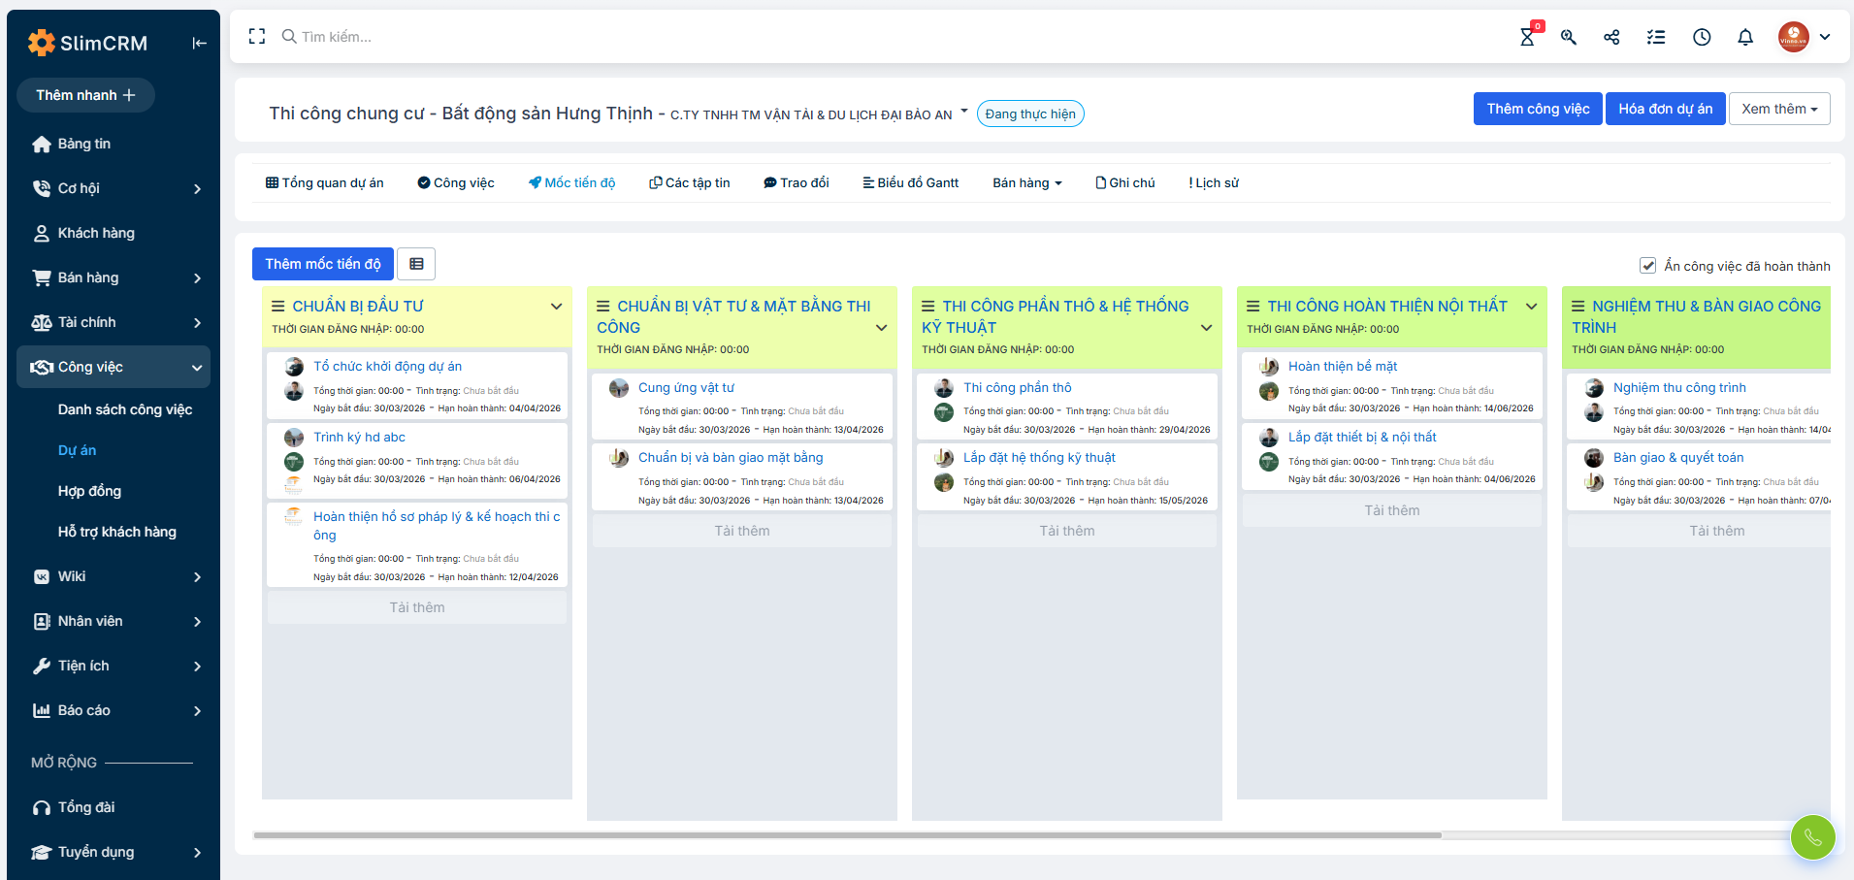Switch to list view of milestones
1854x880 pixels.
[x=416, y=264]
